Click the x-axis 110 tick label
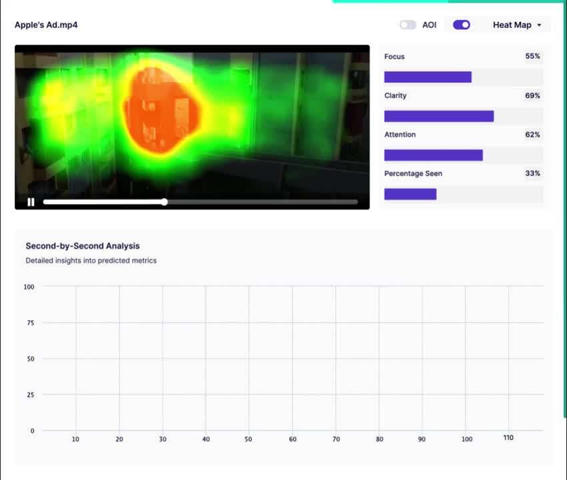The width and height of the screenshot is (567, 480). pyautogui.click(x=508, y=438)
